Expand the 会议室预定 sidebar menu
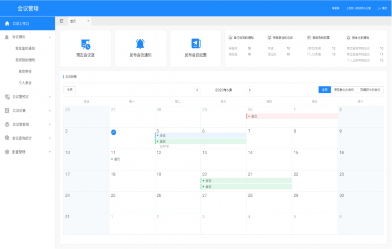This screenshot has width=392, height=249. [x=50, y=97]
